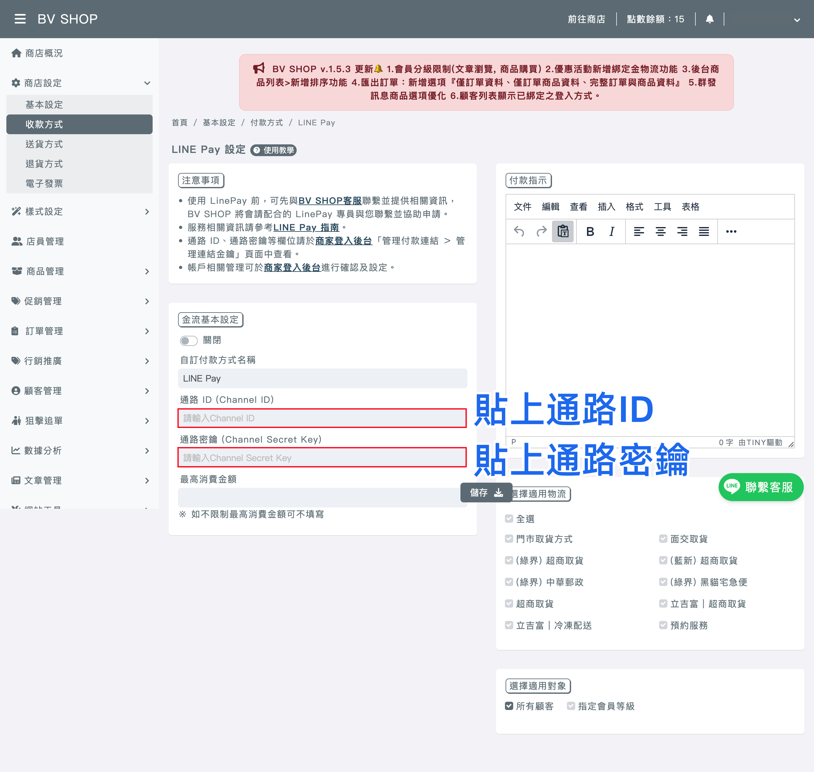Expand the 訂單管理 sidebar section
The image size is (814, 772).
pos(79,331)
